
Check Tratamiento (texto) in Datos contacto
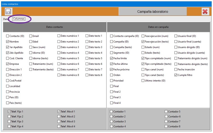coord(31,70)
